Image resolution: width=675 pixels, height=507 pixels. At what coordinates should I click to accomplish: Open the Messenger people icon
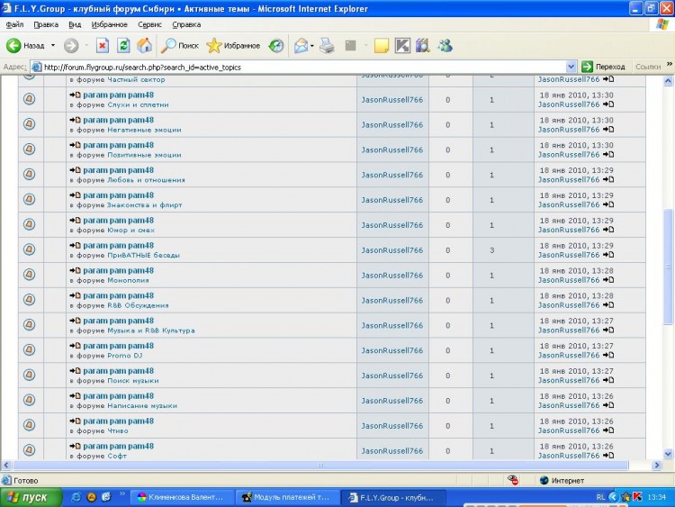point(445,45)
